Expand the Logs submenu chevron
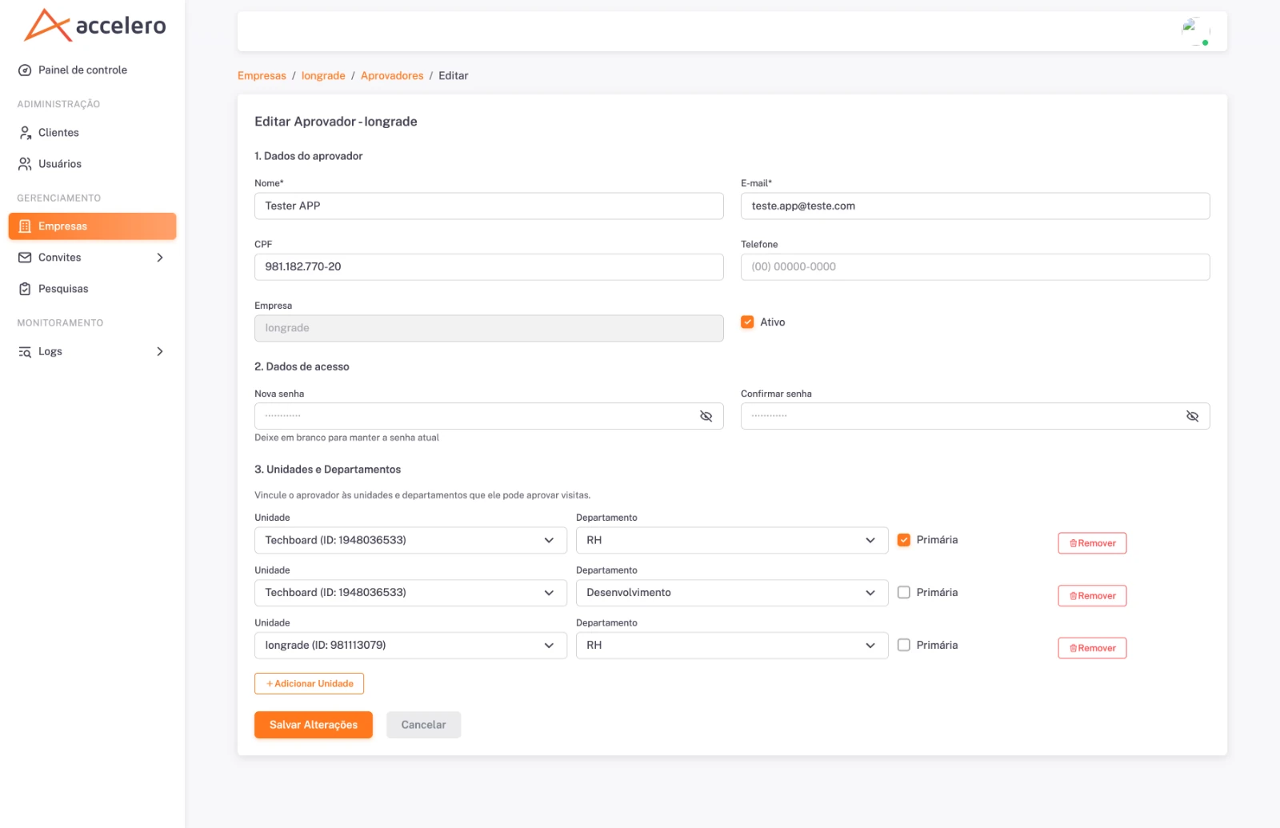Screen dimensions: 1280x828 point(160,352)
